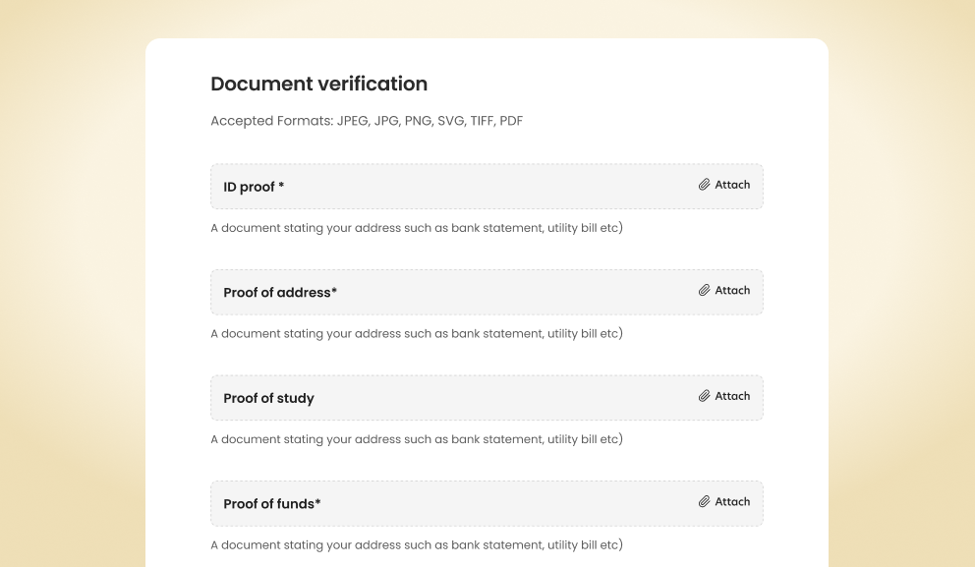Click the Proof of address* label text
The height and width of the screenshot is (567, 975).
(x=280, y=292)
